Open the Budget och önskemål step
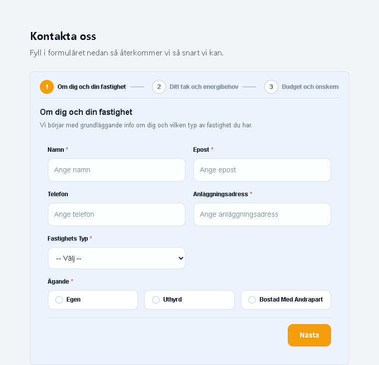The width and height of the screenshot is (379, 365). pos(310,87)
